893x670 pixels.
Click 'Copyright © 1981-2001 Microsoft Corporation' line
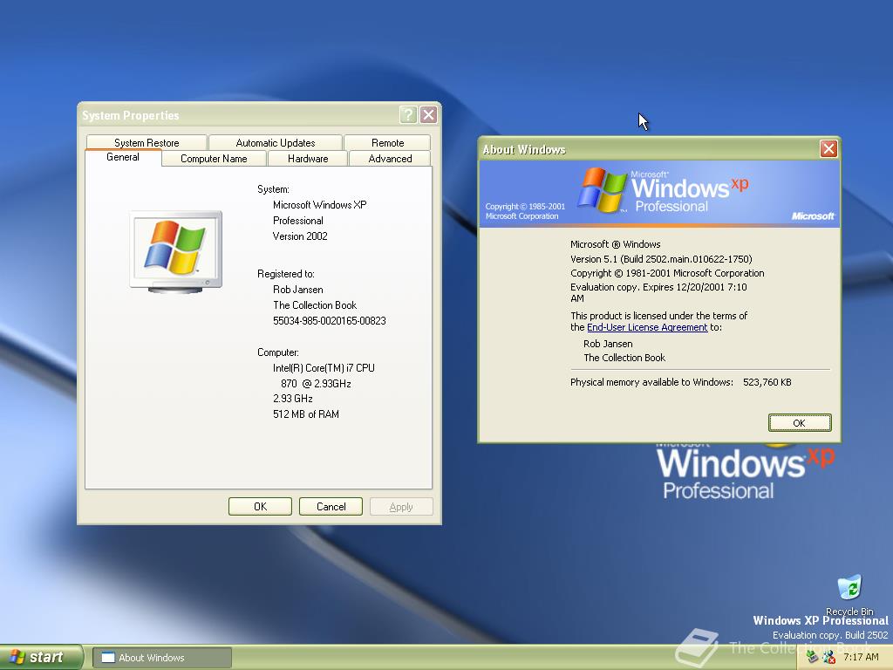pos(667,273)
